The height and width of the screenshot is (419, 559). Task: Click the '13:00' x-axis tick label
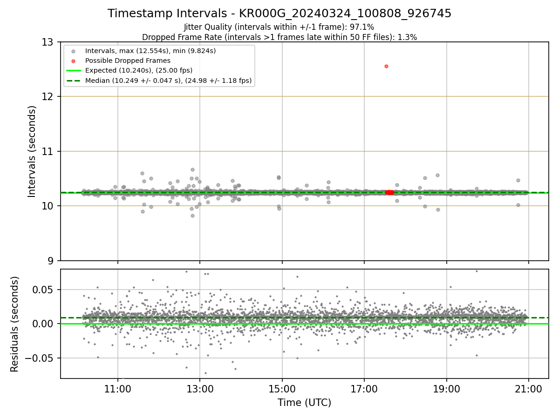tap(200, 389)
